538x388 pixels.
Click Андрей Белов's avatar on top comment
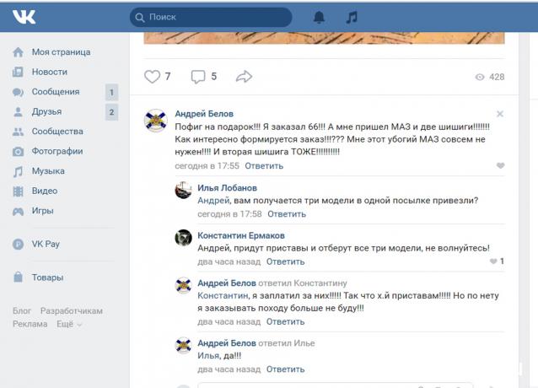[x=156, y=121]
